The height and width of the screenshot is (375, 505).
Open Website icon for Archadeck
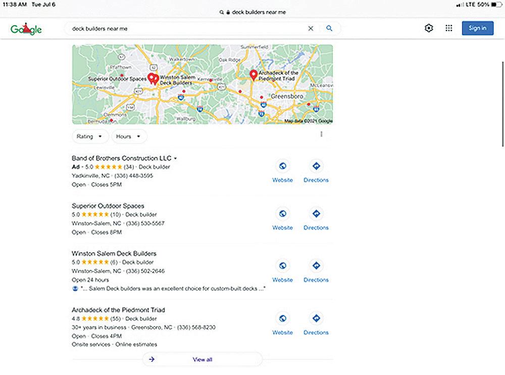(x=282, y=318)
